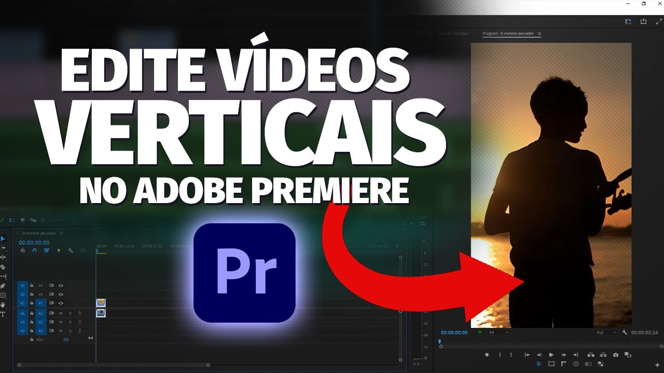The width and height of the screenshot is (664, 373).
Task: Click the timeline timecode 00:00:00:00
Action: coord(34,242)
